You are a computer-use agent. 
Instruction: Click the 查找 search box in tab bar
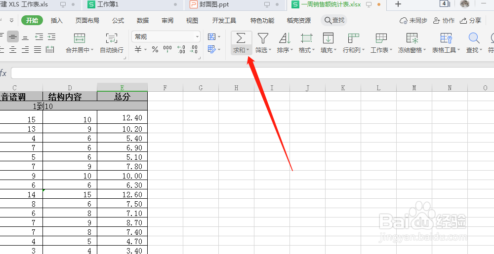tap(334, 20)
